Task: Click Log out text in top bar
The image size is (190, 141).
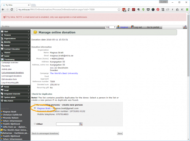Action: coord(138,27)
